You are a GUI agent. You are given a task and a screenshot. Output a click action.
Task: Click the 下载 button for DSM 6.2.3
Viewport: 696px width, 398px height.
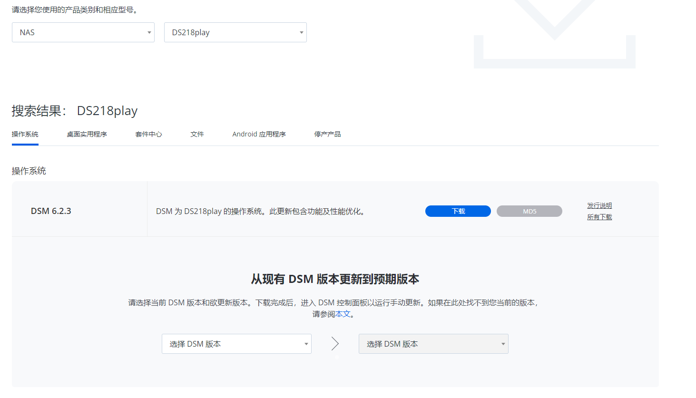coord(458,211)
